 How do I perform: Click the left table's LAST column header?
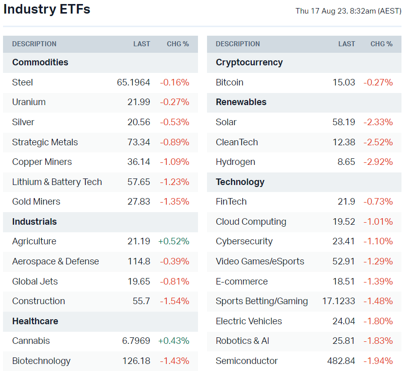point(142,44)
